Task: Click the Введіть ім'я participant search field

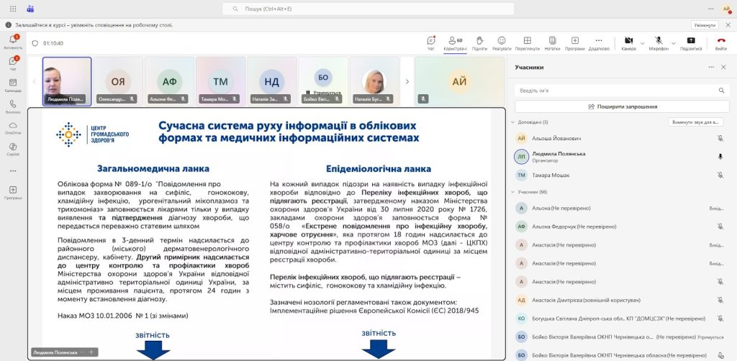Action: pos(615,91)
